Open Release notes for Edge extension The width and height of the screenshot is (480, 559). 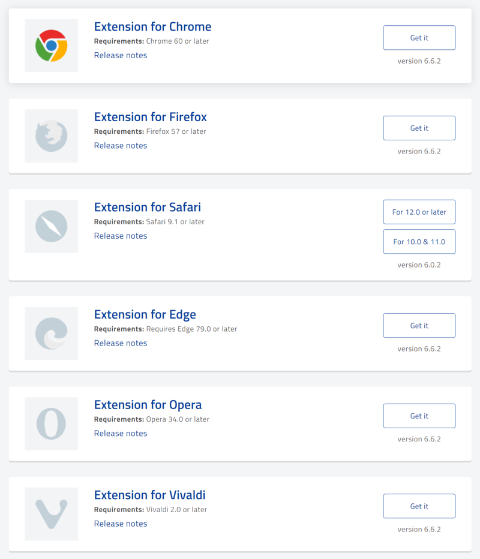pos(121,343)
